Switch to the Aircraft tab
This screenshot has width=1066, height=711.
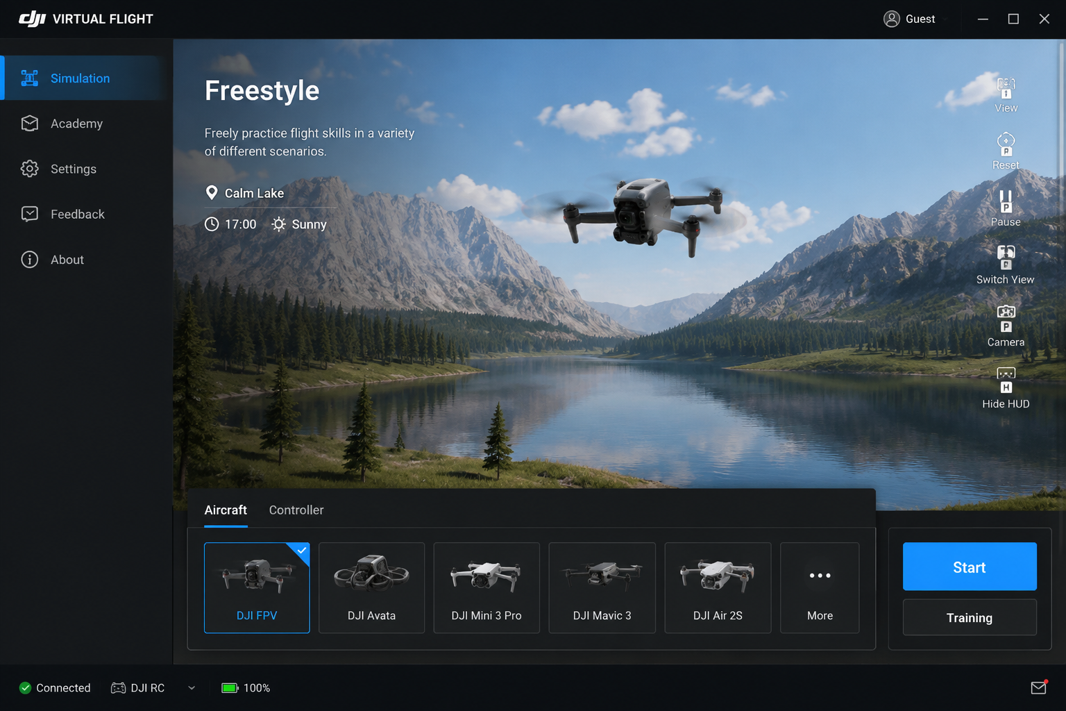point(226,510)
